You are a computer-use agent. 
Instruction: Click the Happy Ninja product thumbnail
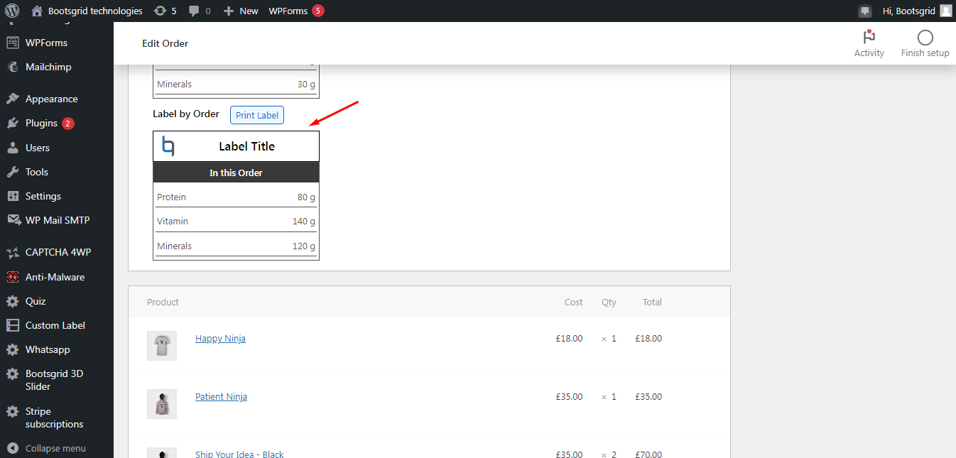(162, 346)
